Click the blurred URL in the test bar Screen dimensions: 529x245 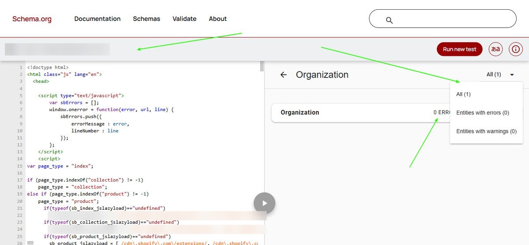click(x=57, y=49)
